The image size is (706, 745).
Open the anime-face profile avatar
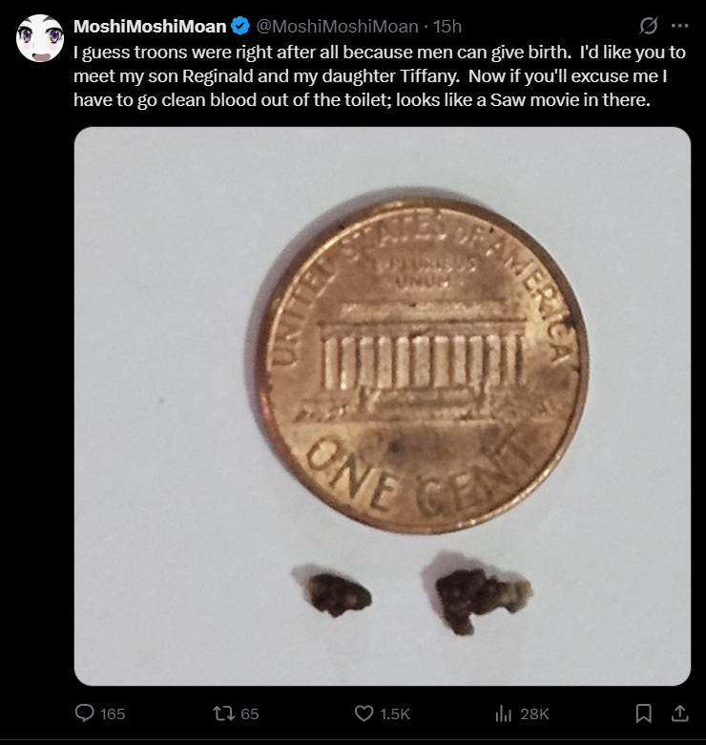pyautogui.click(x=40, y=38)
